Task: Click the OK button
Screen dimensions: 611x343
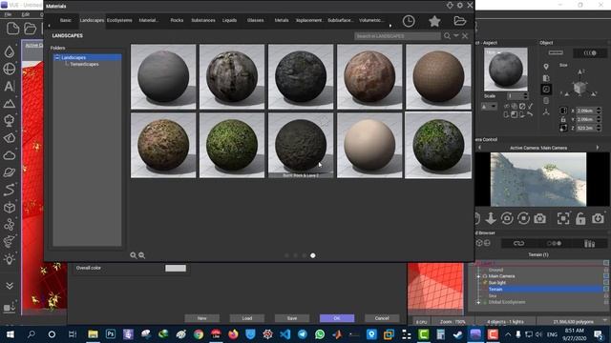Action: click(x=337, y=318)
